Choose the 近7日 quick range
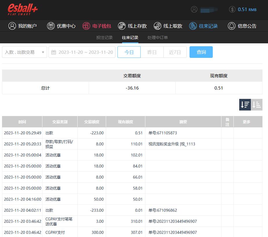Image resolution: width=268 pixels, height=237 pixels. pyautogui.click(x=175, y=52)
